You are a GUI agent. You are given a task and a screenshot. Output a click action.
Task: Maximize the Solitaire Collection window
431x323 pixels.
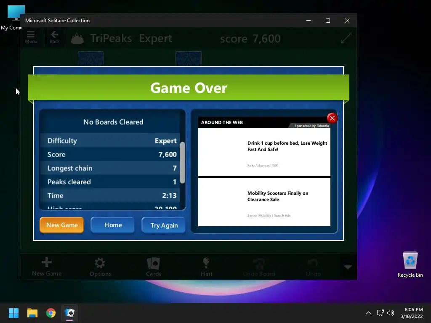[327, 21]
